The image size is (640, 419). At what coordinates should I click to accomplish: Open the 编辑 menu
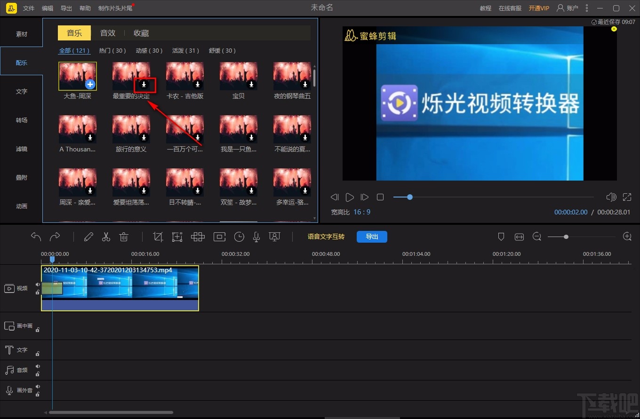pos(48,8)
